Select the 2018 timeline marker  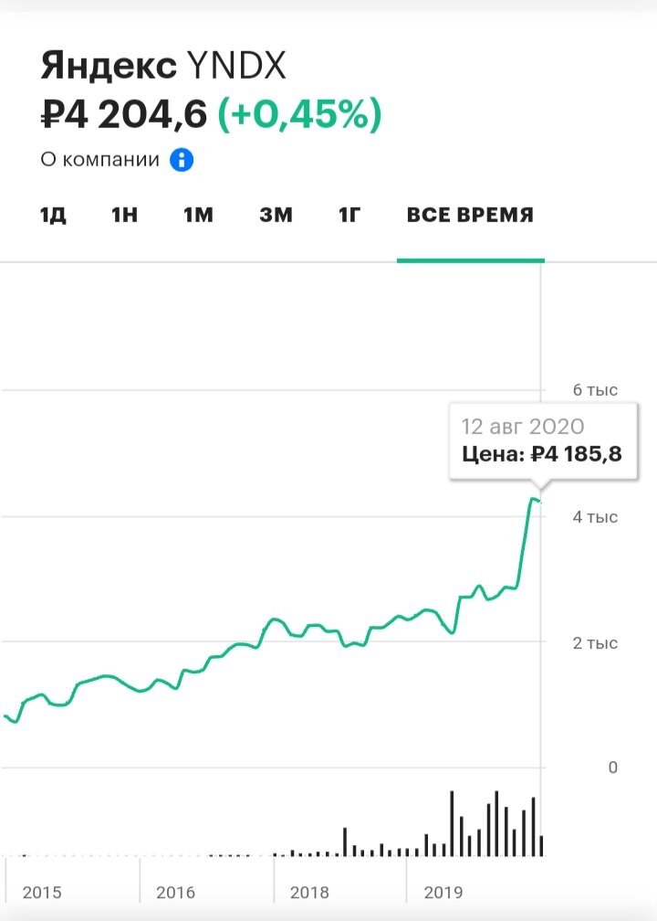(309, 892)
